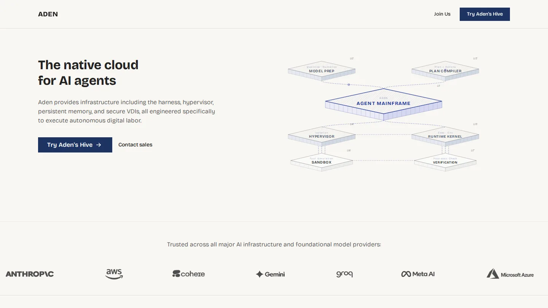The height and width of the screenshot is (308, 548).
Task: Click the Meta AI logo
Action: click(x=418, y=274)
